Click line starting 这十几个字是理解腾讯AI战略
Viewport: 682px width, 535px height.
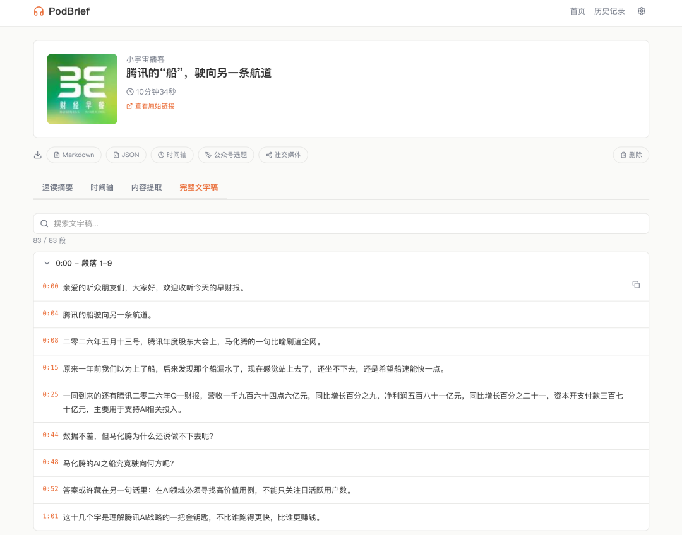193,517
